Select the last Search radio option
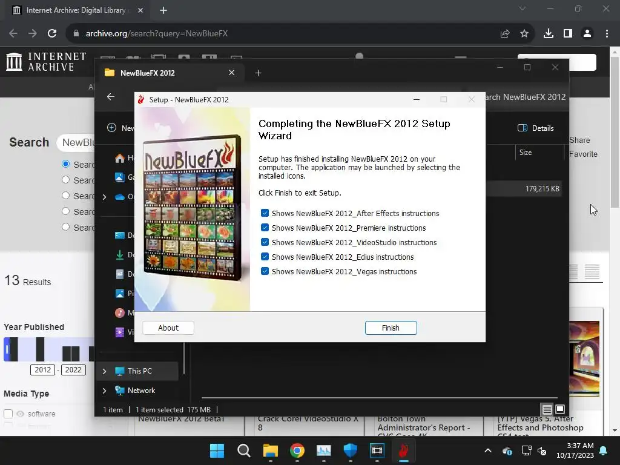620x465 pixels. (x=65, y=227)
